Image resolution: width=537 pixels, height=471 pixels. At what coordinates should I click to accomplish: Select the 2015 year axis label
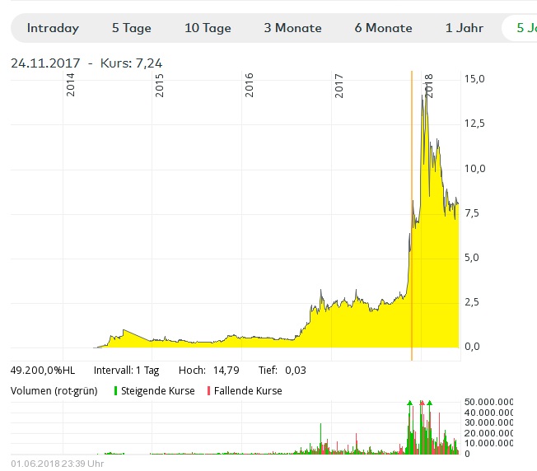(160, 86)
